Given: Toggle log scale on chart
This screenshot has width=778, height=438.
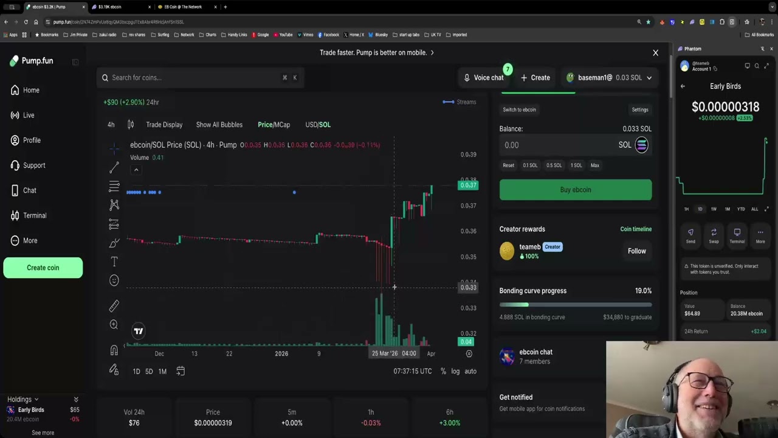Looking at the screenshot, I should click(455, 371).
